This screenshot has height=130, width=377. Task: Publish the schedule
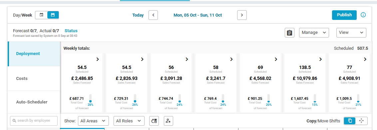point(344,15)
